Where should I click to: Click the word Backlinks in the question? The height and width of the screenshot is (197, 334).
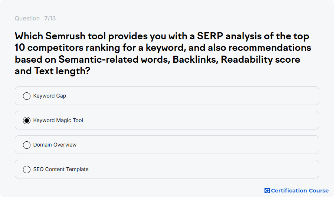[x=195, y=59]
